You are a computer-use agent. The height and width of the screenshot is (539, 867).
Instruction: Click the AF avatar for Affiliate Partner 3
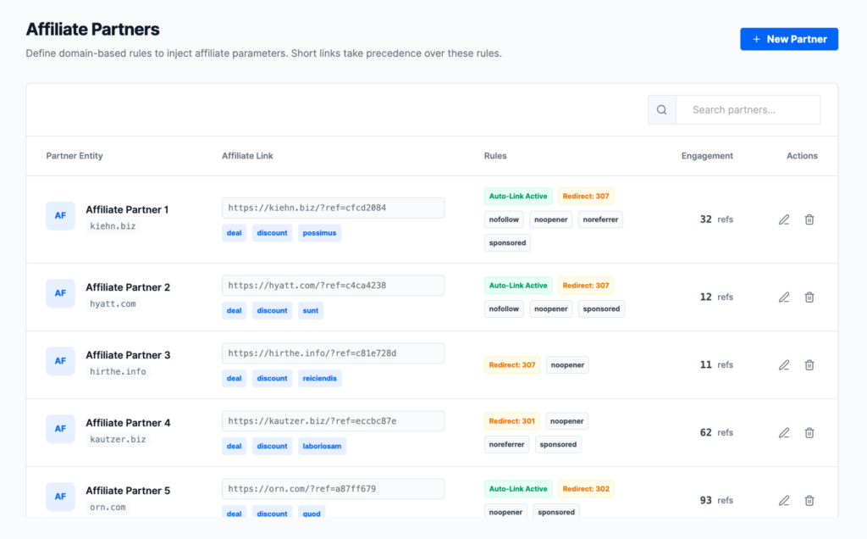[60, 361]
